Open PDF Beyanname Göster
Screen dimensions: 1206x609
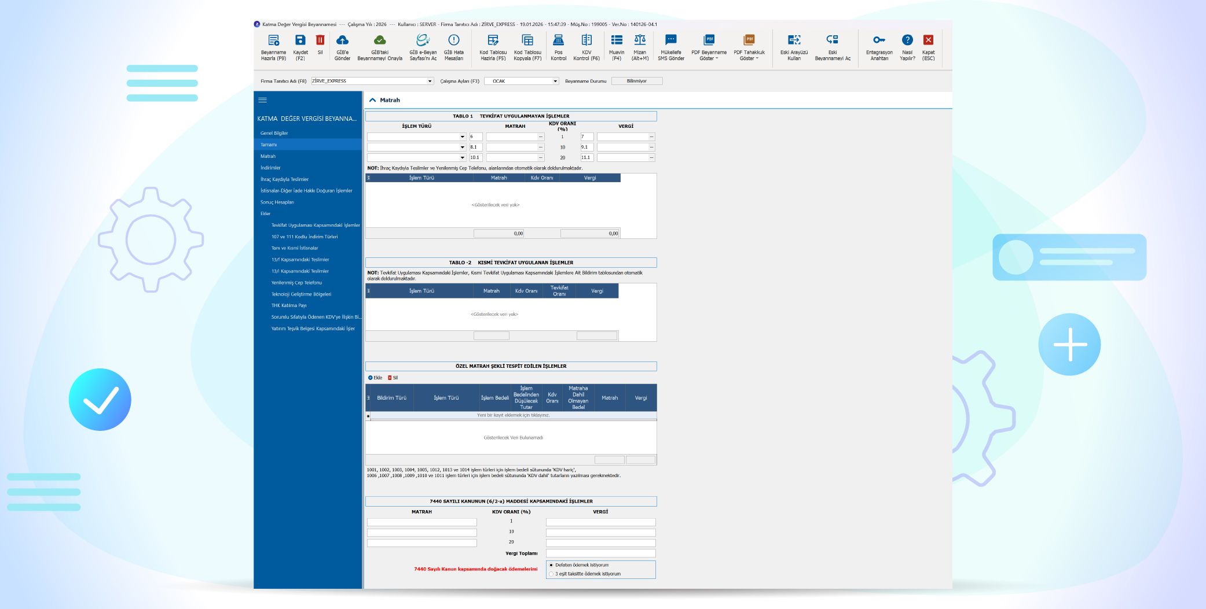tap(709, 40)
